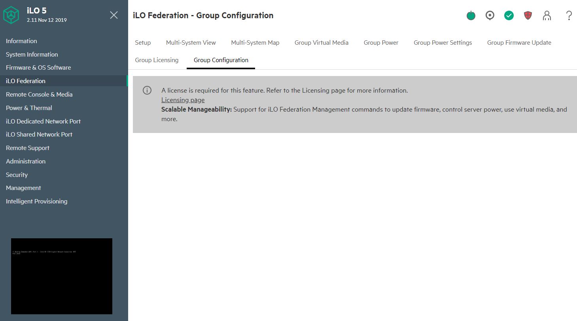The width and height of the screenshot is (577, 321).
Task: Open the user account icon
Action: pyautogui.click(x=547, y=15)
